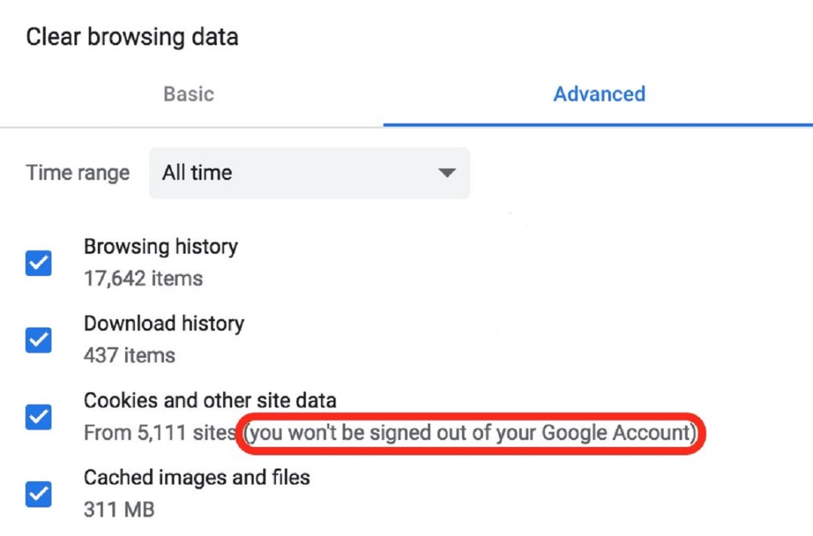Screen dimensions: 813x536
Task: Disable the Cached images and files checkbox
Action: (39, 494)
